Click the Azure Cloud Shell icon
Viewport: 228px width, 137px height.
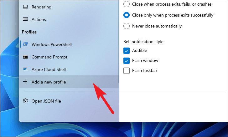point(25,69)
